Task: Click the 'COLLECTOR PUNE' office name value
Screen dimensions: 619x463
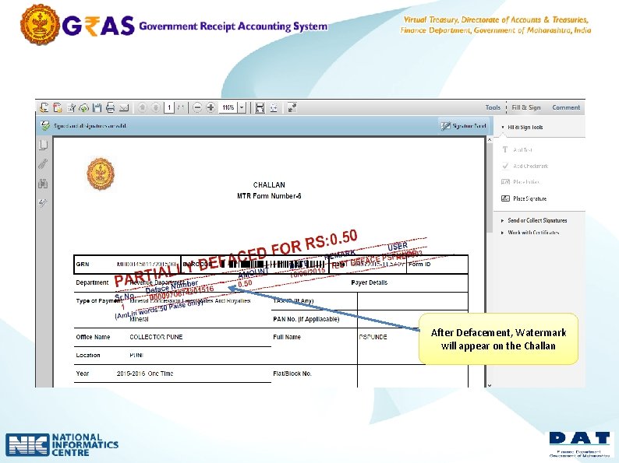Action: click(x=157, y=337)
